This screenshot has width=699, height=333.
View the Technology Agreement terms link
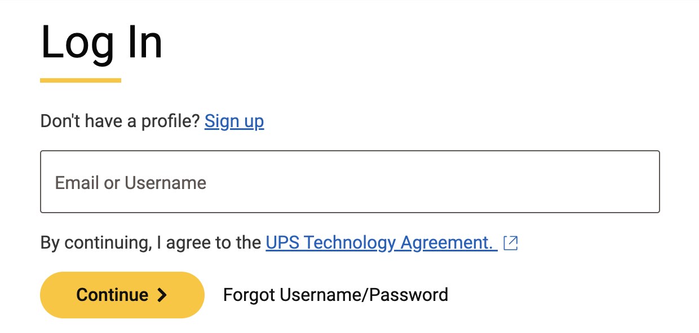click(x=381, y=242)
